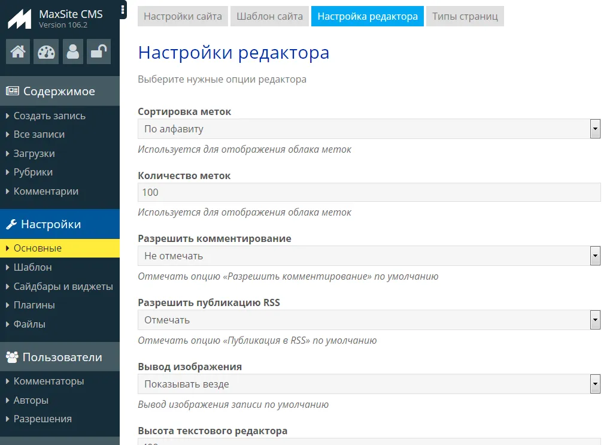Toggle sidebar with the three-dot handle
The image size is (613, 445).
point(123,10)
